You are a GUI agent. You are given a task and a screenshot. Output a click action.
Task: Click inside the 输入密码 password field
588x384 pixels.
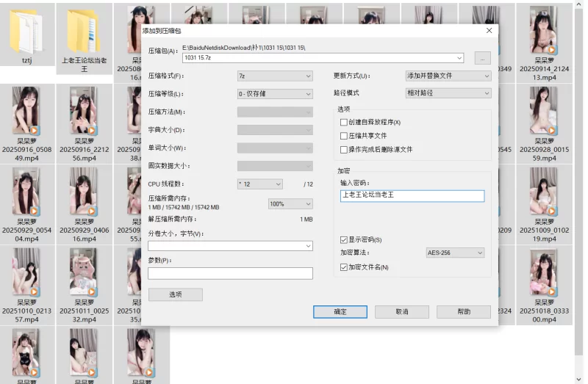412,196
